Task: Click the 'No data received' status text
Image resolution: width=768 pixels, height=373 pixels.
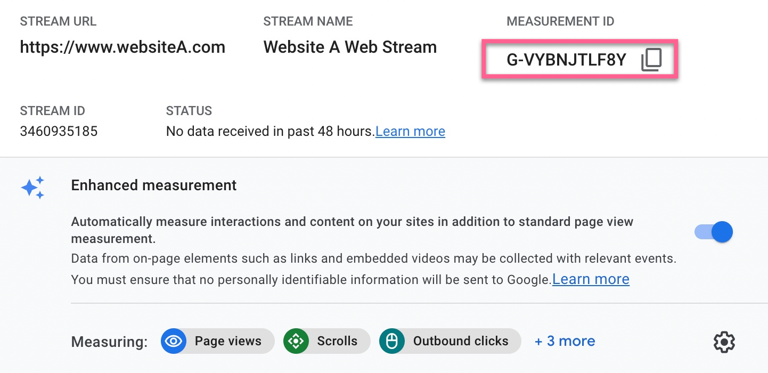Action: (270, 131)
